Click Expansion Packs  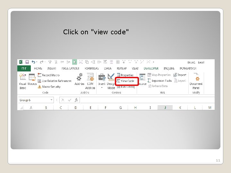click(160, 81)
